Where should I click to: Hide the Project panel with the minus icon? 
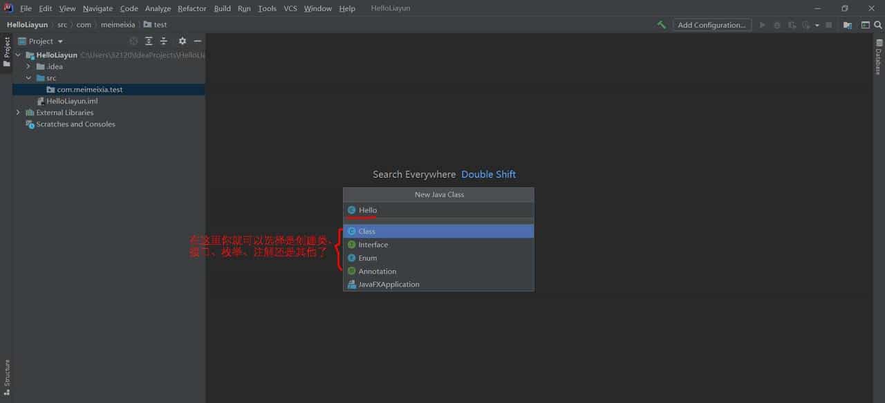pos(198,41)
